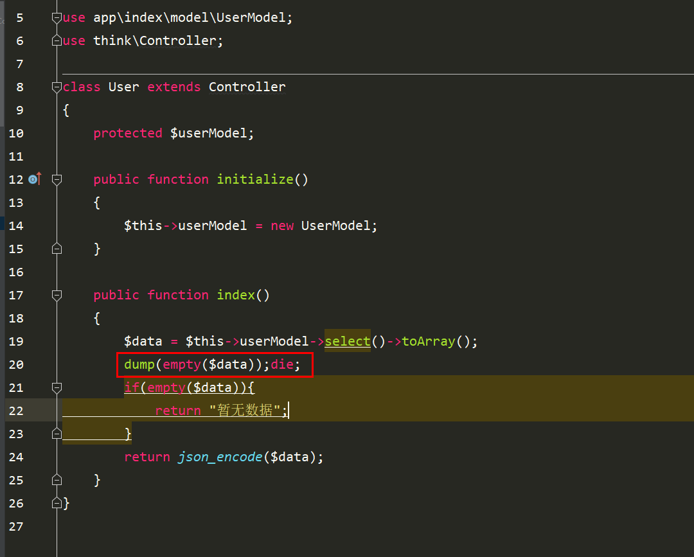Click the dump function call
Image resolution: width=694 pixels, height=557 pixels.
[139, 364]
